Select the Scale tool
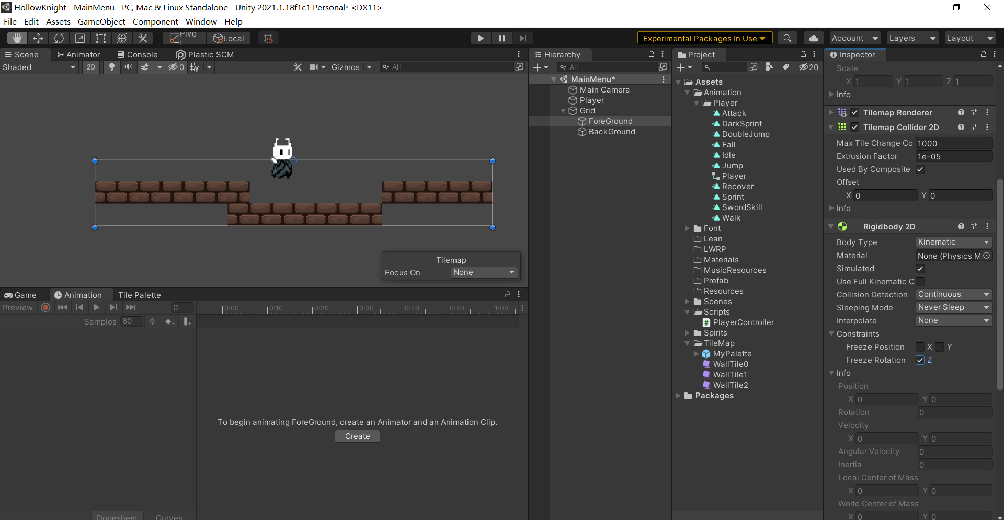The width and height of the screenshot is (1004, 520). [x=80, y=38]
